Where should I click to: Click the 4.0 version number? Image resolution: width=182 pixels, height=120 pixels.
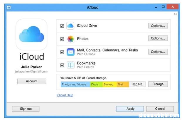click(x=175, y=14)
